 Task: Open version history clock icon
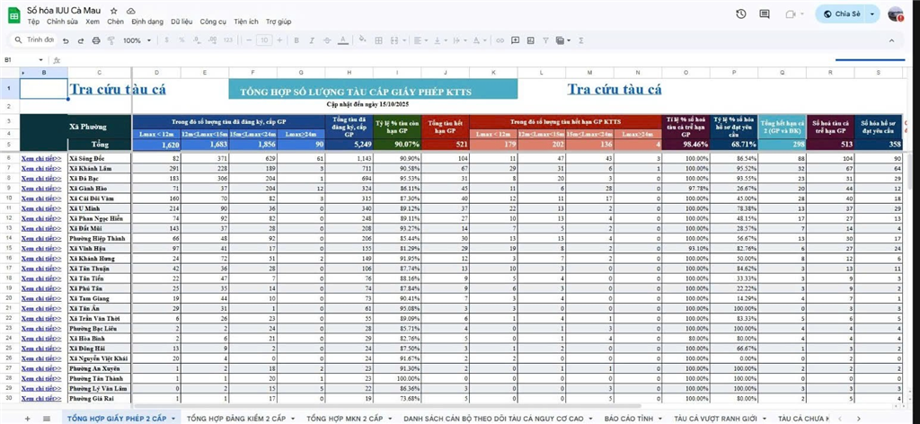pos(740,13)
